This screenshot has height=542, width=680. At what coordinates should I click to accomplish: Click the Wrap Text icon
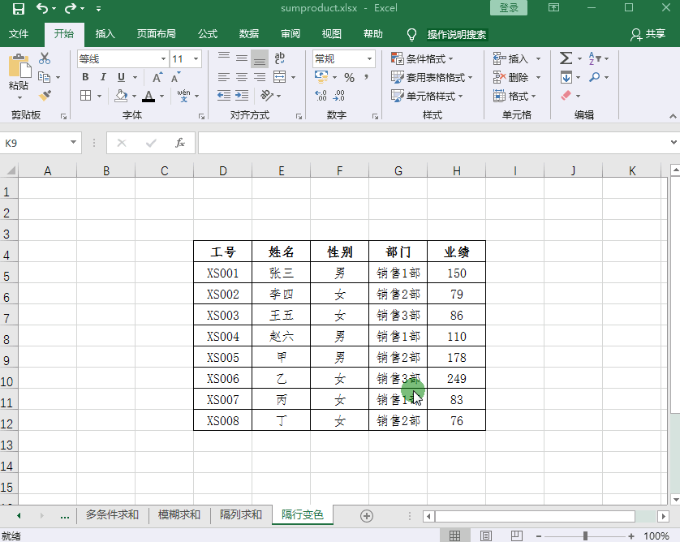[280, 58]
